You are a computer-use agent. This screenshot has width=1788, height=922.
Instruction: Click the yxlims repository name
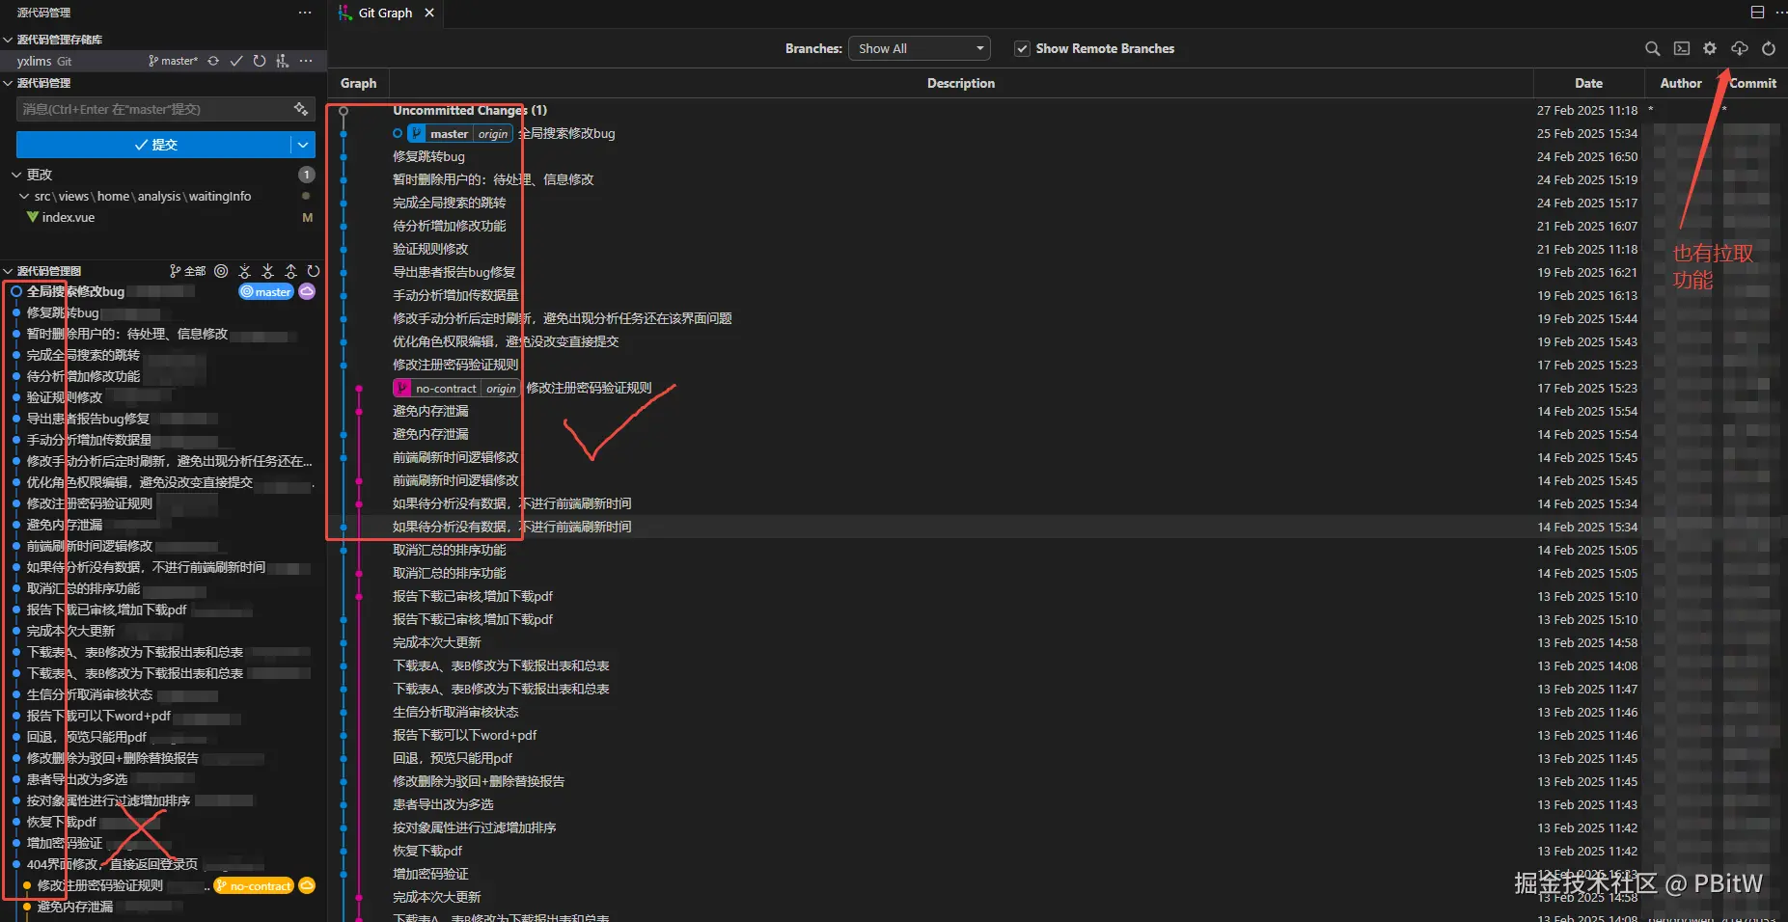click(34, 61)
